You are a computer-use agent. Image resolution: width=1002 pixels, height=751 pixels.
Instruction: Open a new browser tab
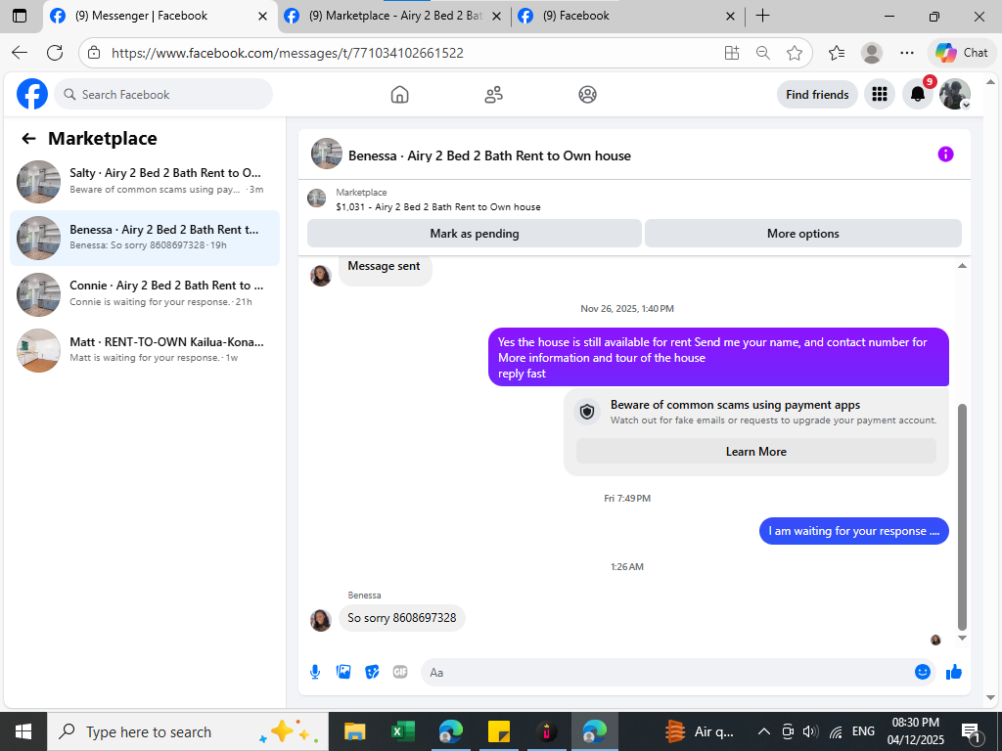pos(762,16)
